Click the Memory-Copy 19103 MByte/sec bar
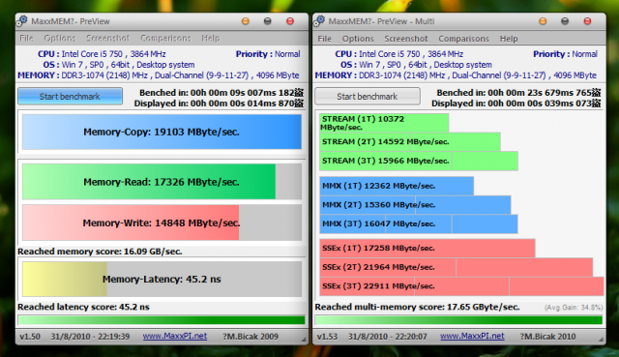This screenshot has width=619, height=357. pos(162,132)
